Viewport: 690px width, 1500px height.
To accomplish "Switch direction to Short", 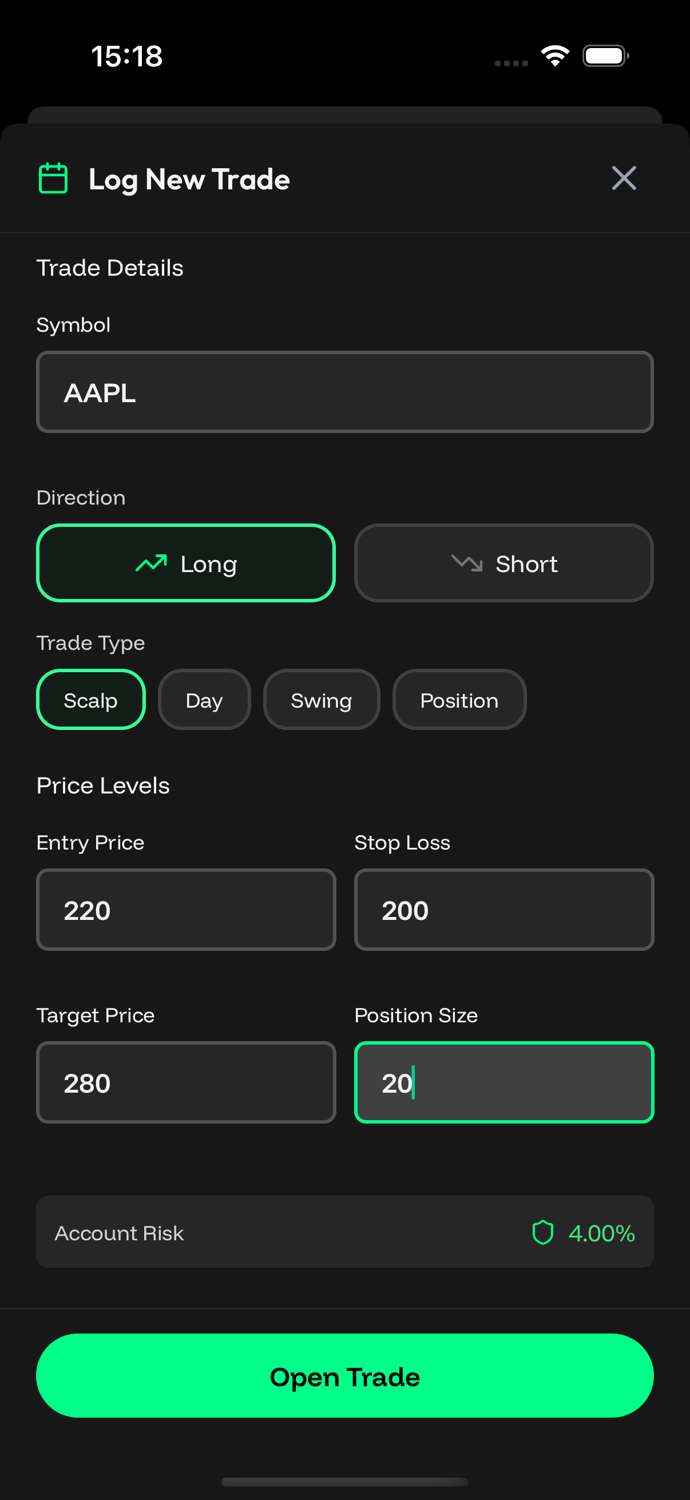I will [503, 563].
